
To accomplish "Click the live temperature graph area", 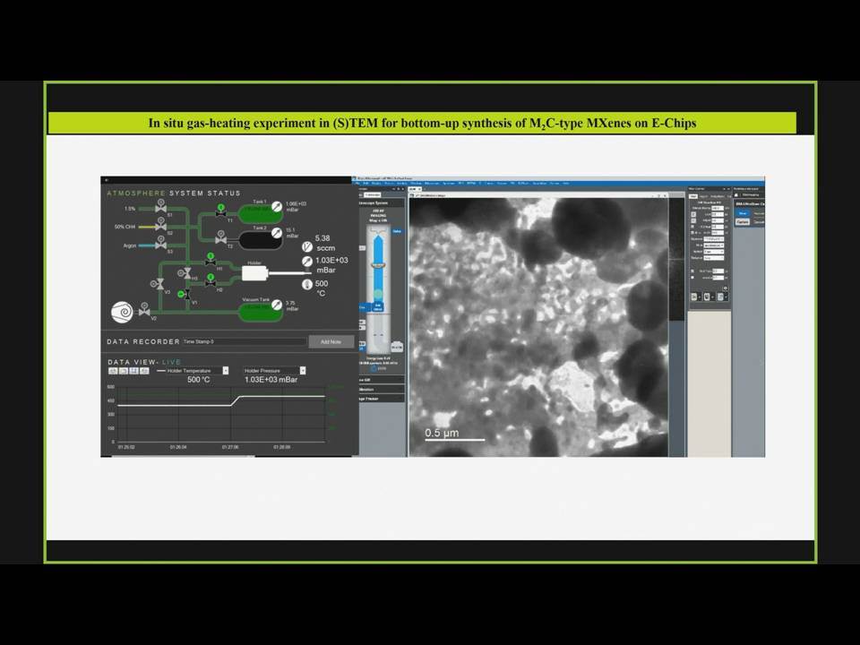I will pos(220,414).
